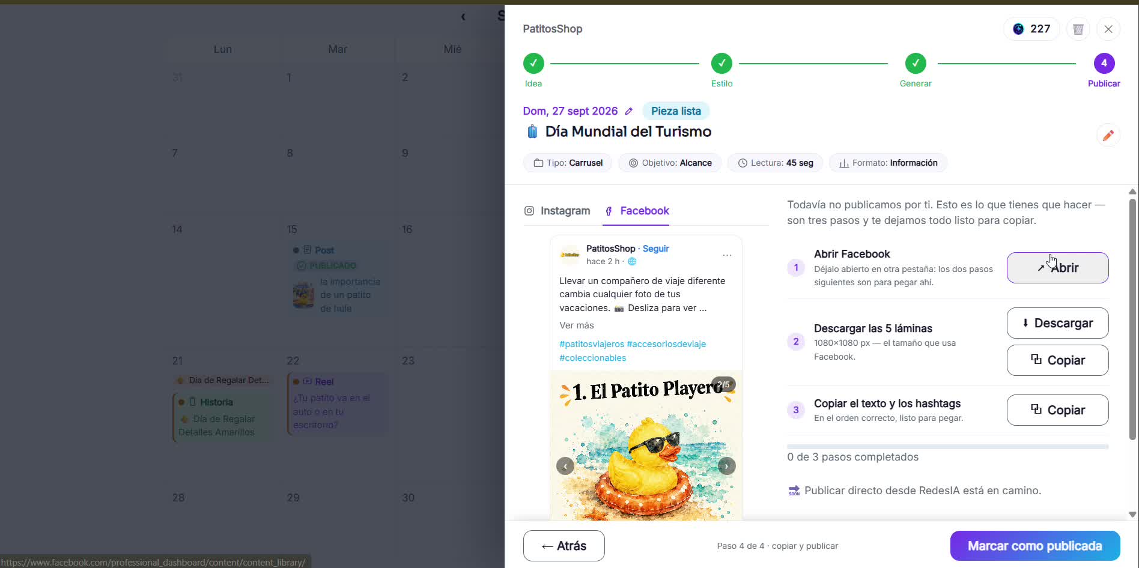Open Facebook with the Abrir button

pyautogui.click(x=1057, y=268)
